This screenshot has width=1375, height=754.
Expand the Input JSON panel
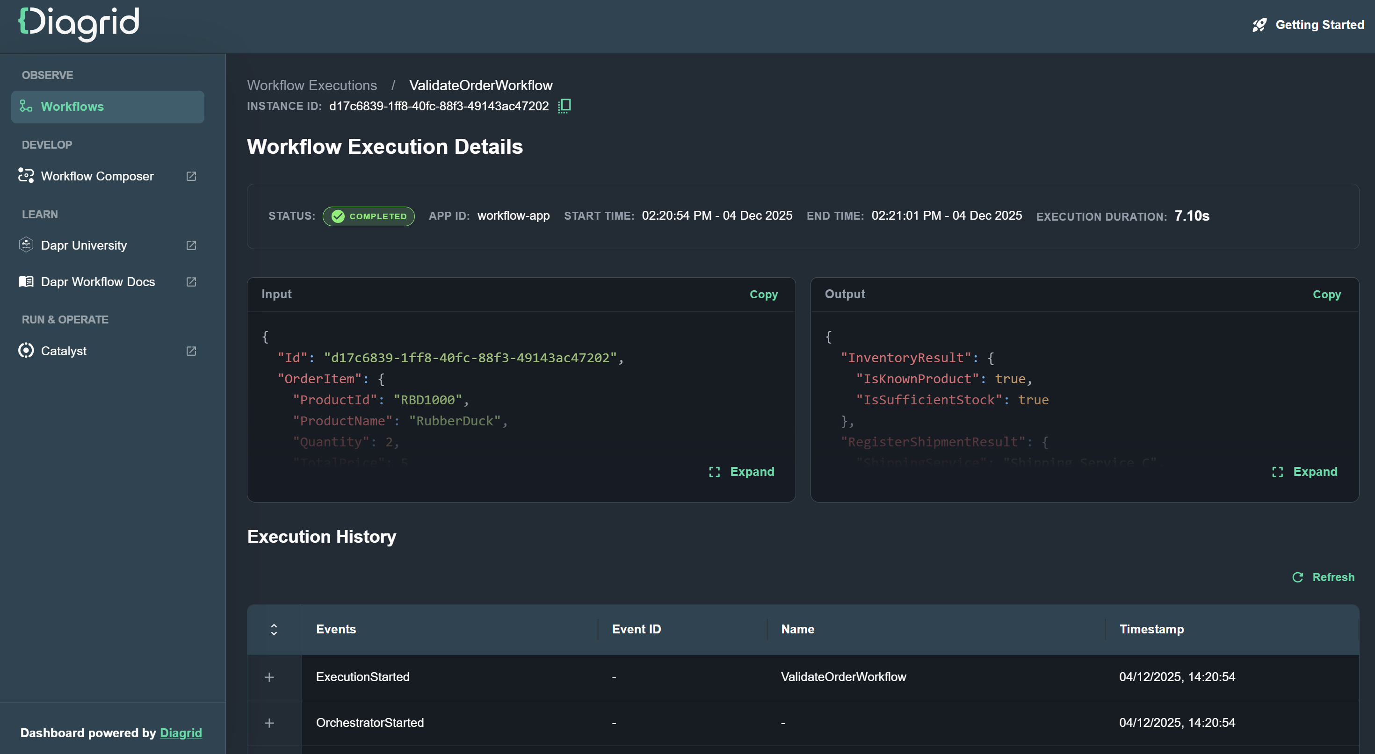coord(741,472)
